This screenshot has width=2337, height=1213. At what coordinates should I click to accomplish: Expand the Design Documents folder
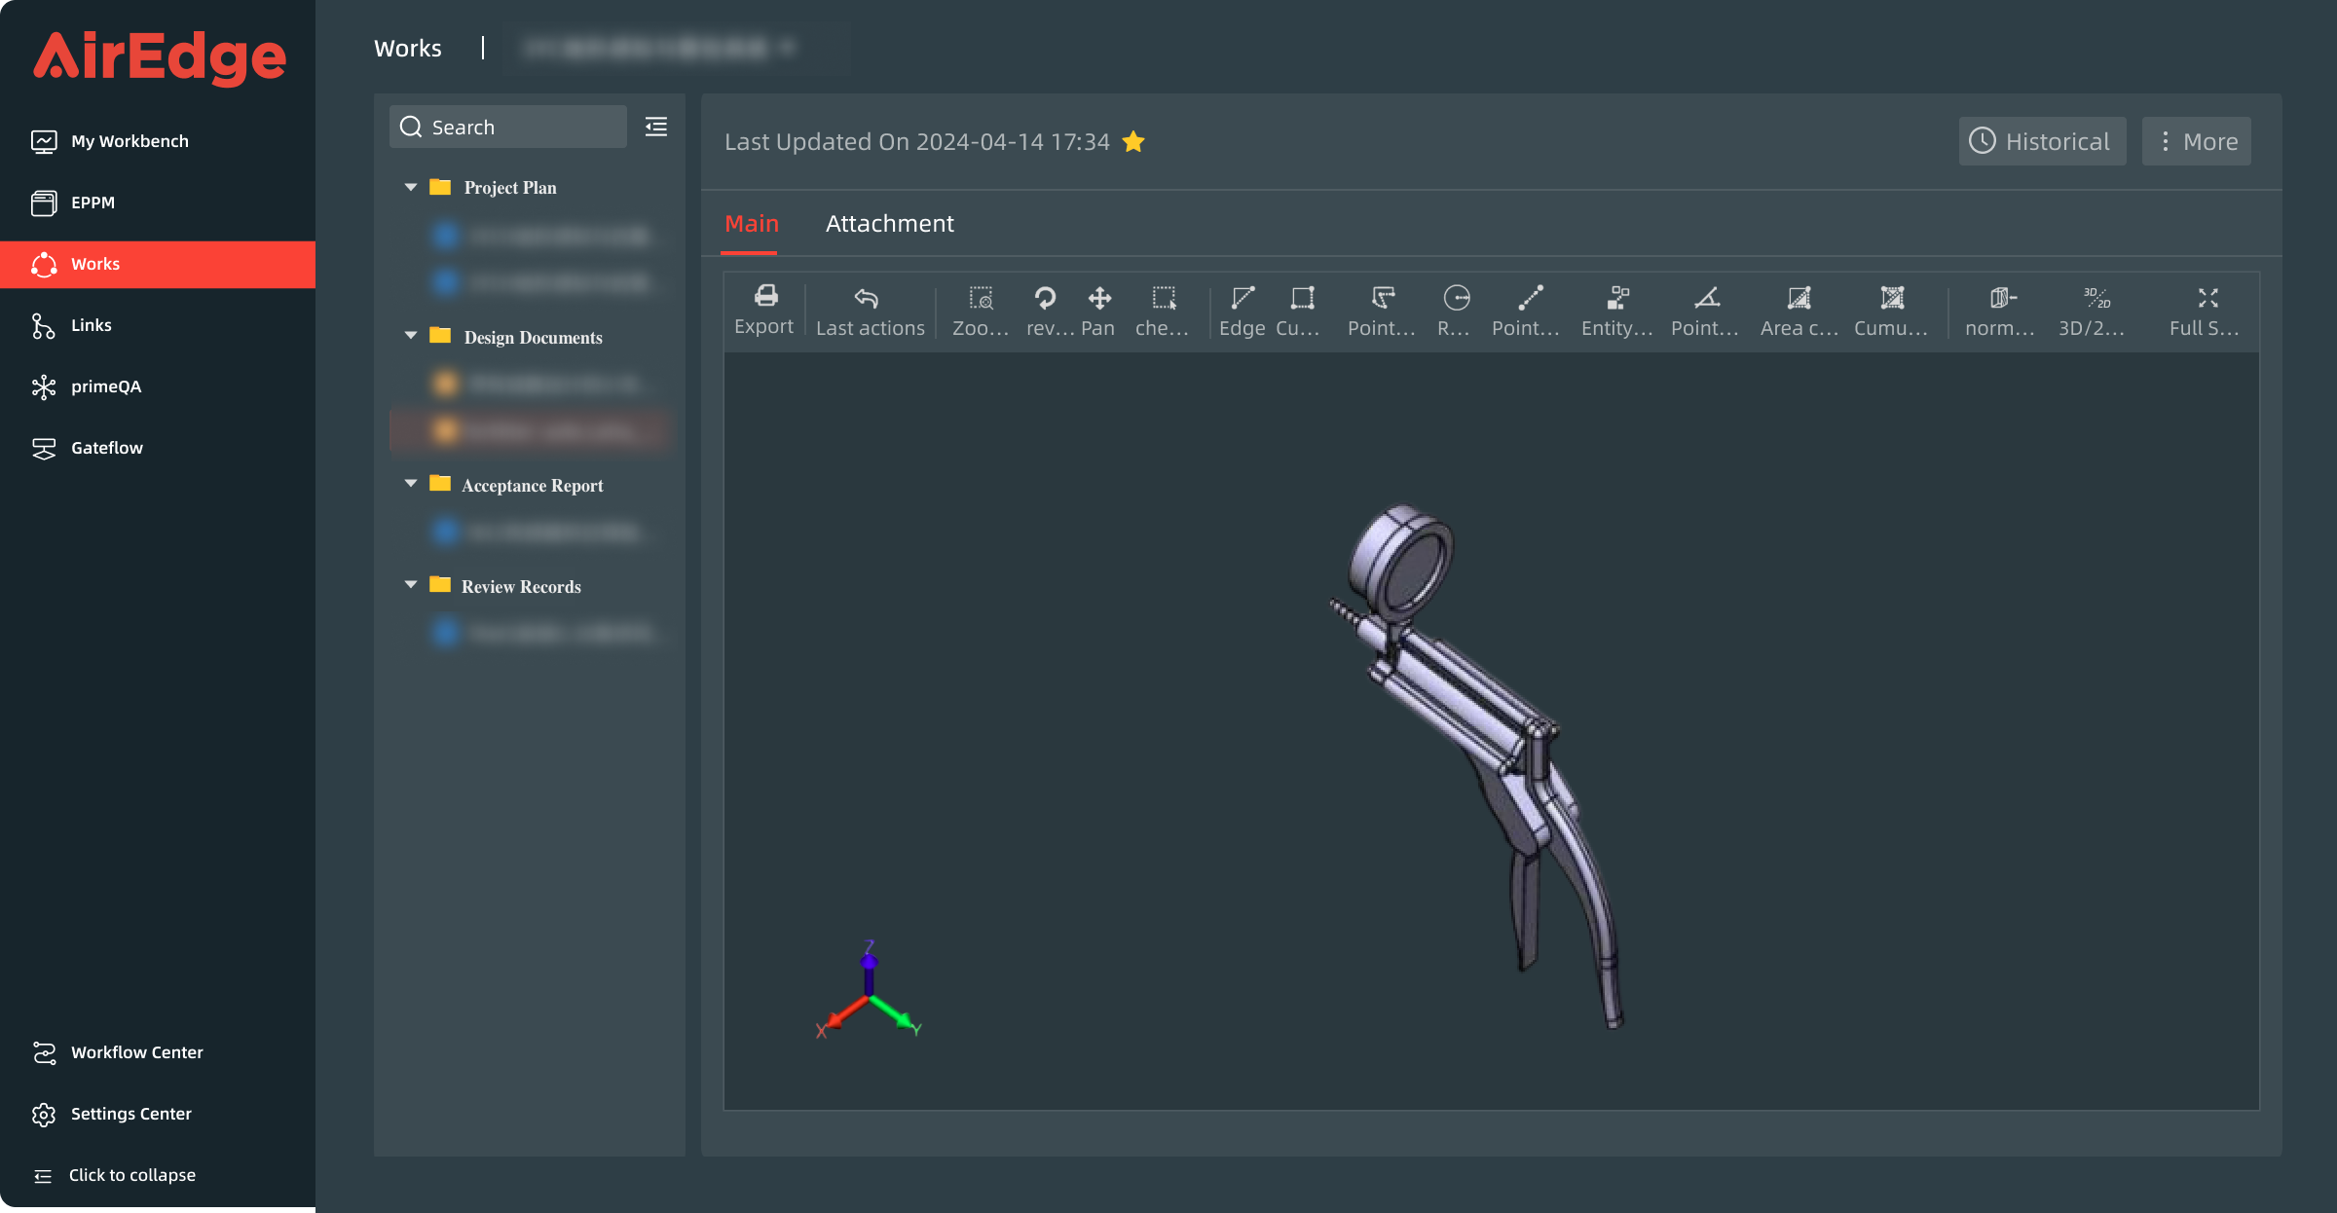tap(408, 335)
